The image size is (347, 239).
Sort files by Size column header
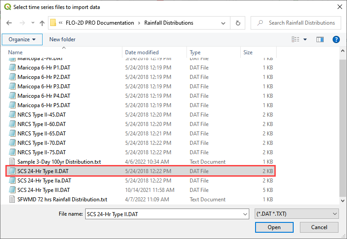point(248,52)
